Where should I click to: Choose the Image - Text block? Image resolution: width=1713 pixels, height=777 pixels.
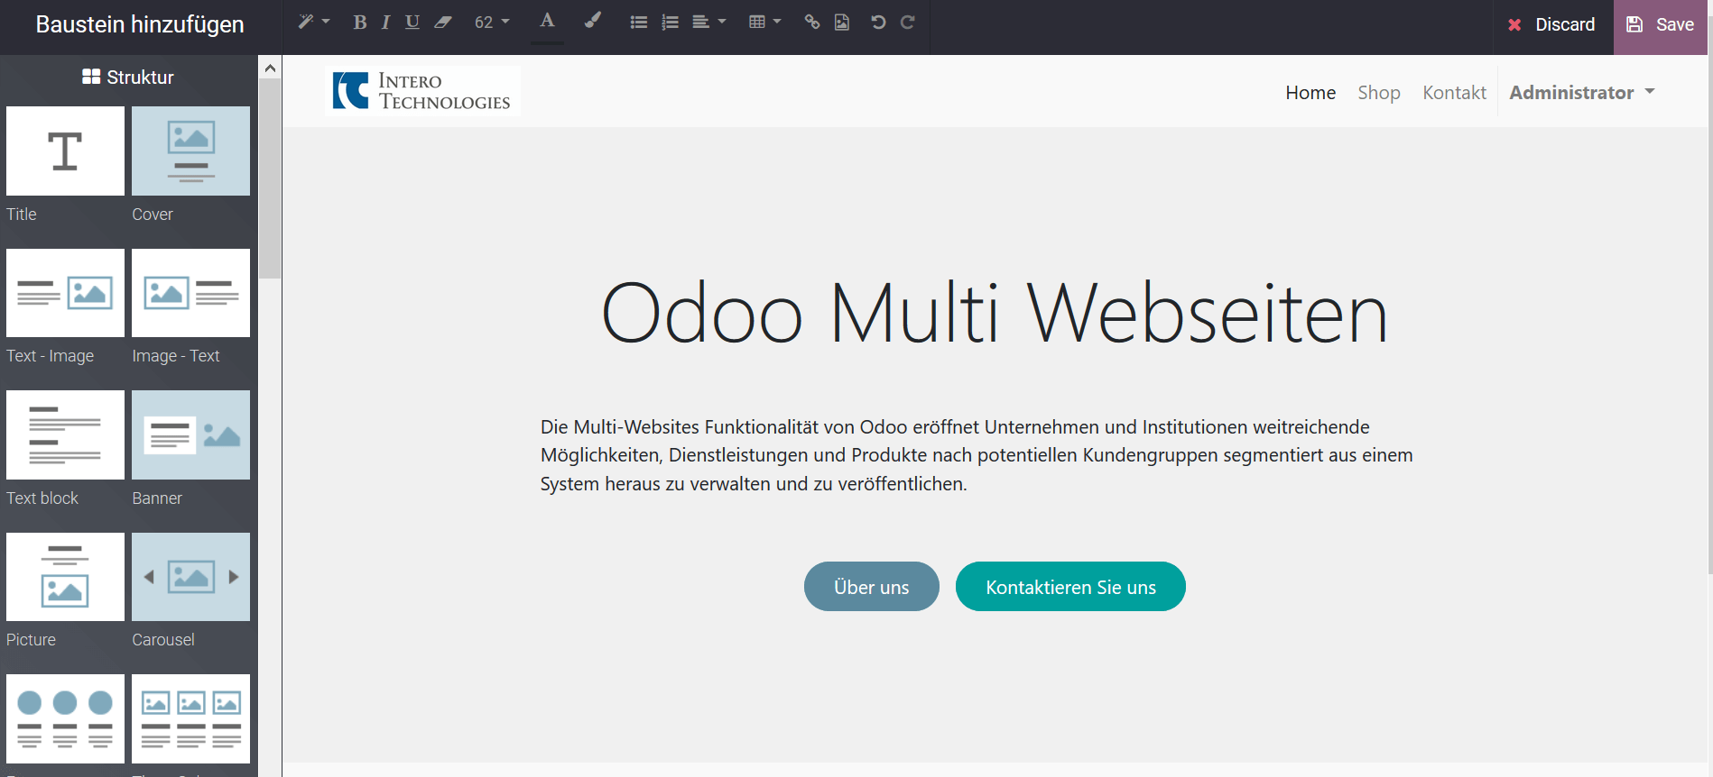190,293
